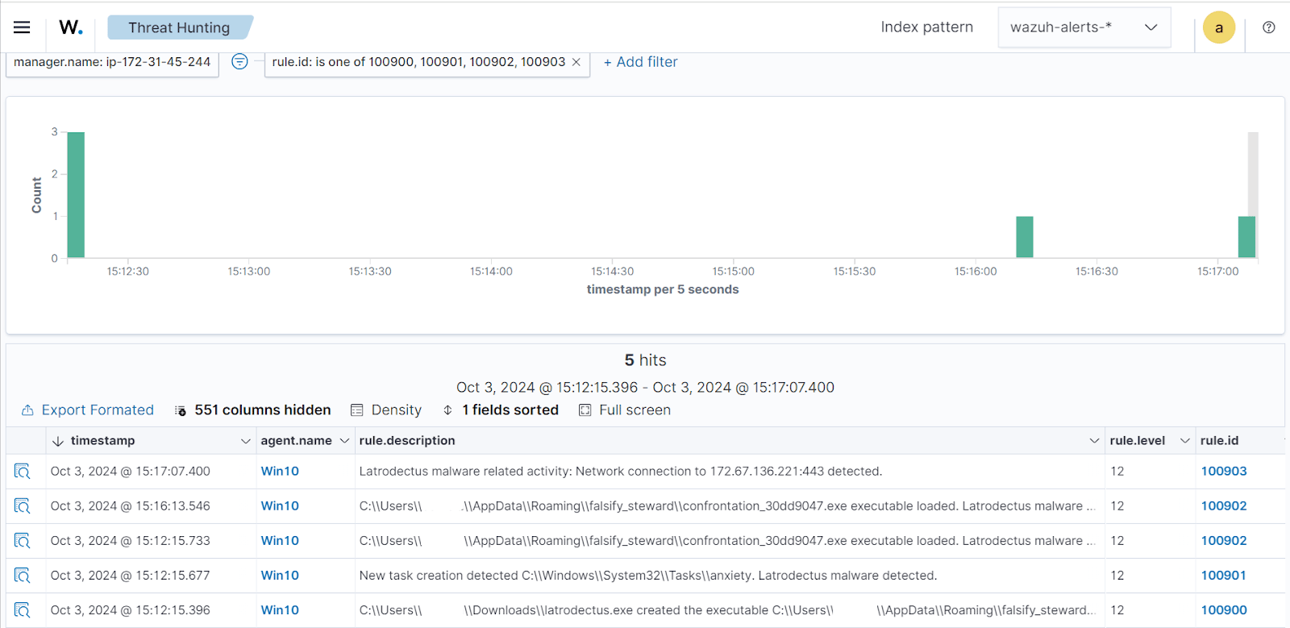Open the filter options circle icon
This screenshot has width=1290, height=628.
239,62
